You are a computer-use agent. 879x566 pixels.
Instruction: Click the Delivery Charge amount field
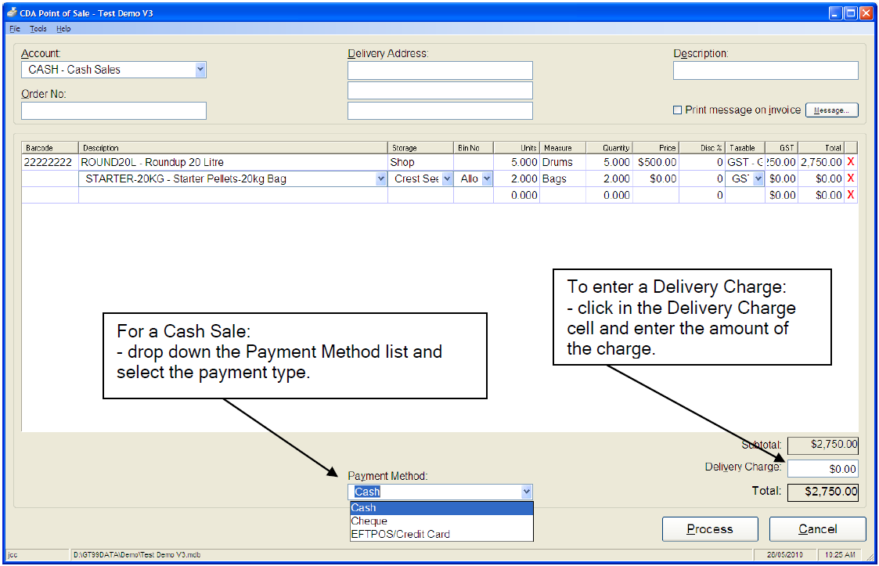[x=822, y=469]
